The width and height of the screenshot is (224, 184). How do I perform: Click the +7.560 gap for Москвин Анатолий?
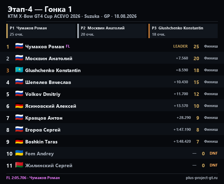click(182, 58)
